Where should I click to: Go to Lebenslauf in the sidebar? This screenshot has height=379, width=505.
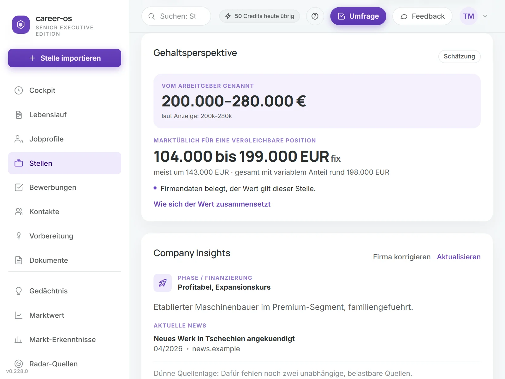[x=65, y=115]
